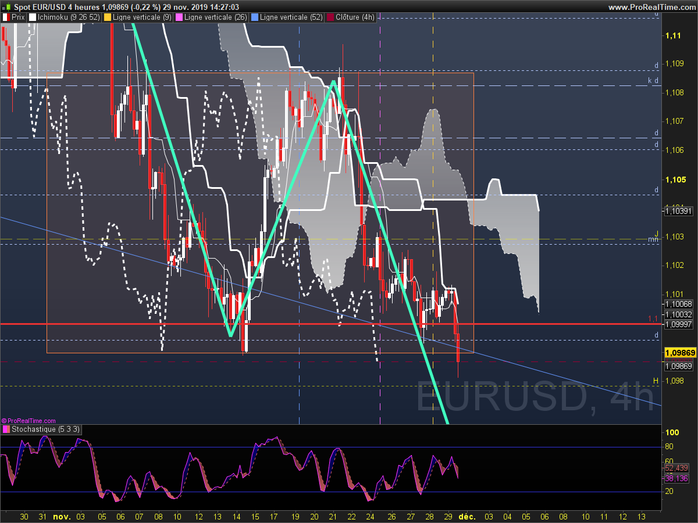
Task: Click the 29 date label on time axis
Action: (x=448, y=516)
